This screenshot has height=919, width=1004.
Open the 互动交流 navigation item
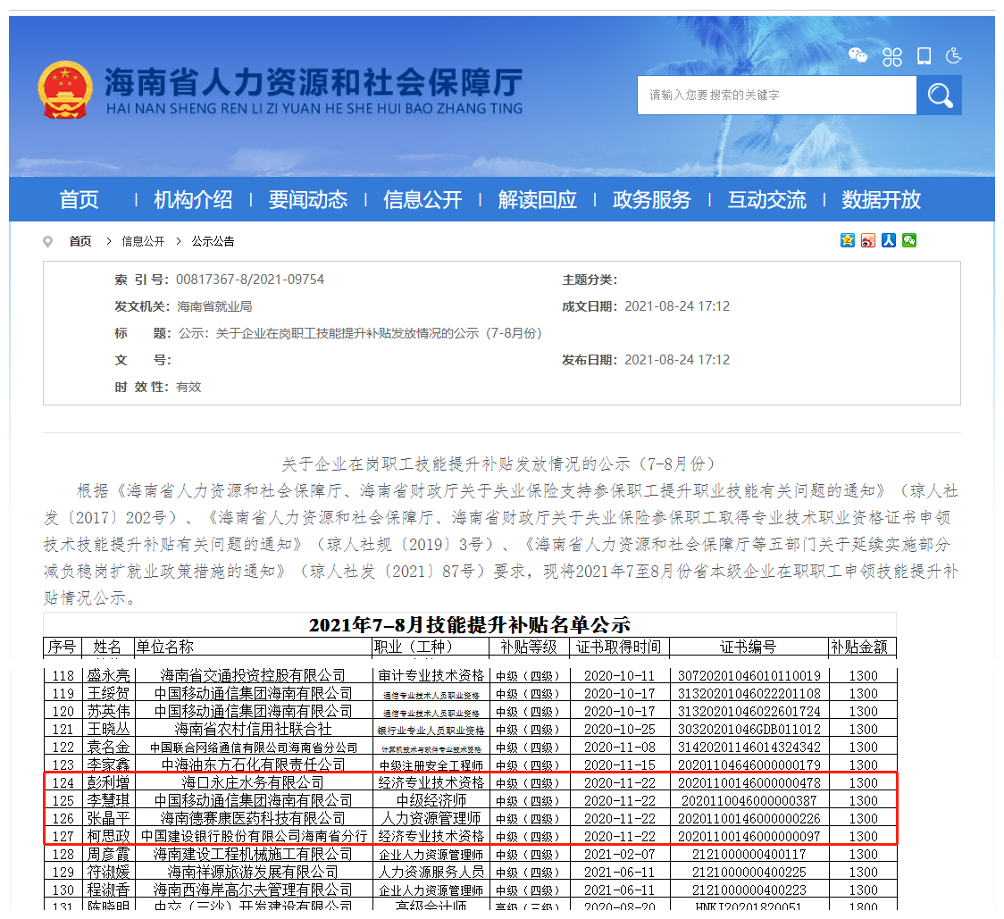[x=767, y=200]
